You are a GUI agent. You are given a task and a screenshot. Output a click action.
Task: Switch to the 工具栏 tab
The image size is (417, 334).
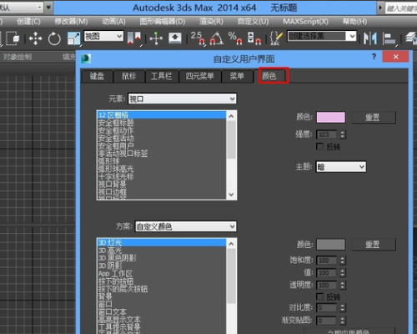coord(162,76)
